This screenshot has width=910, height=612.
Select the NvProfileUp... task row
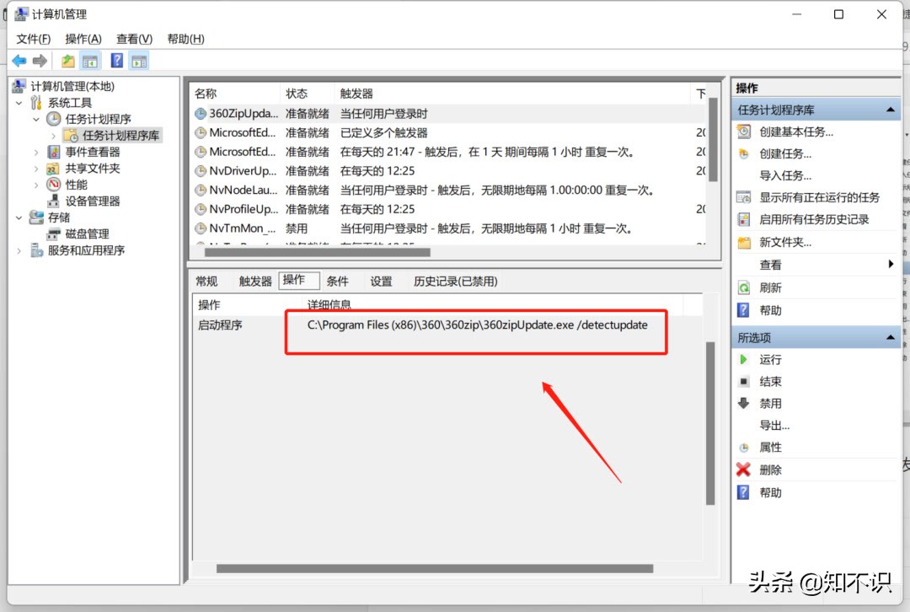pos(448,209)
